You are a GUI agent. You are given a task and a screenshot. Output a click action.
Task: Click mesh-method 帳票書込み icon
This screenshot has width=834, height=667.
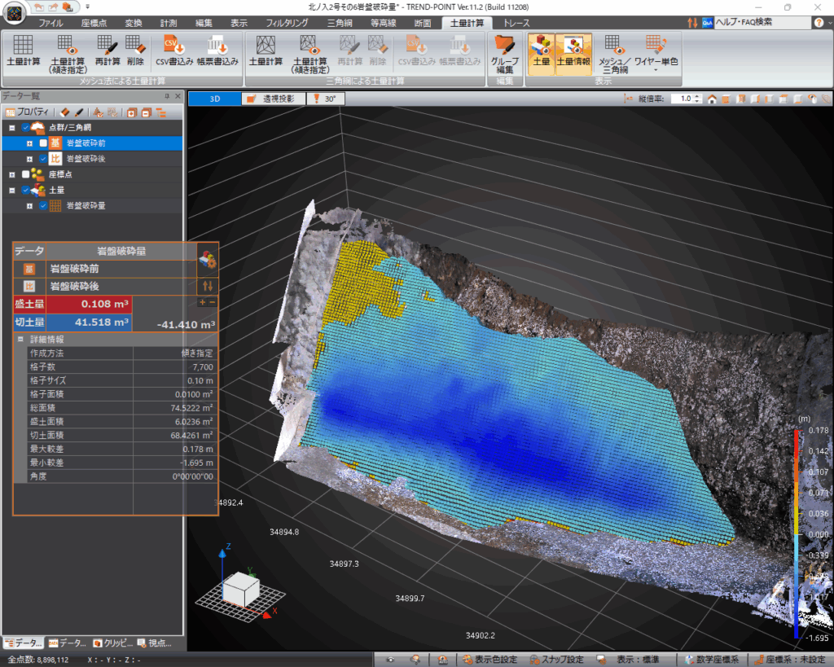(x=217, y=50)
